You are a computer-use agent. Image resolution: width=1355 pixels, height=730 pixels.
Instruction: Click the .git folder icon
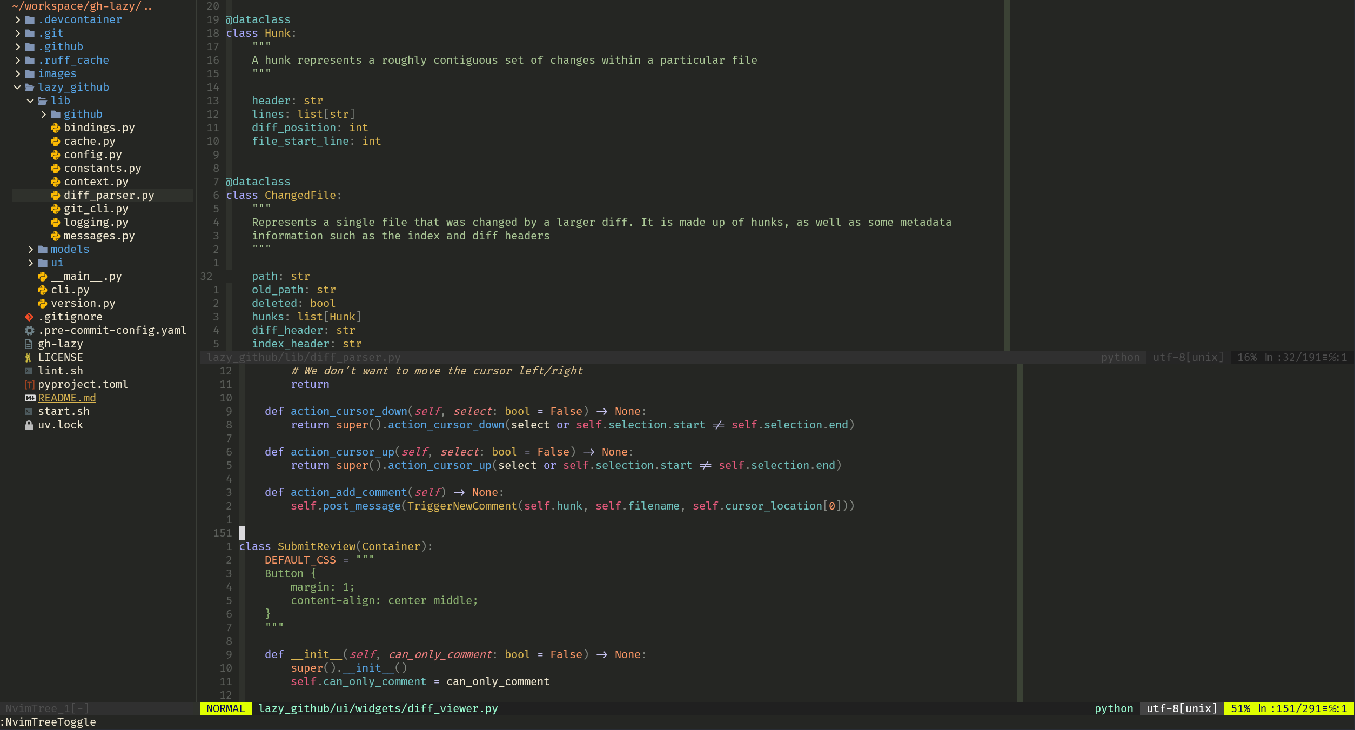[30, 34]
